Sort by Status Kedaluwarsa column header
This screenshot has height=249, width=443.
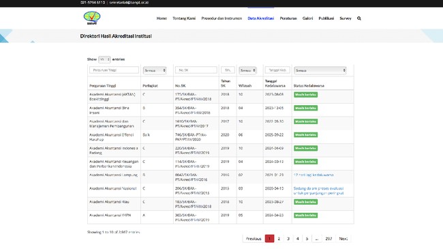click(309, 86)
